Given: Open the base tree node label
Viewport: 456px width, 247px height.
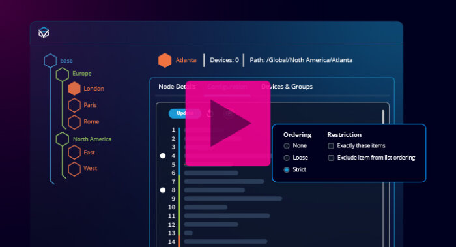Looking at the screenshot, I should pos(66,61).
